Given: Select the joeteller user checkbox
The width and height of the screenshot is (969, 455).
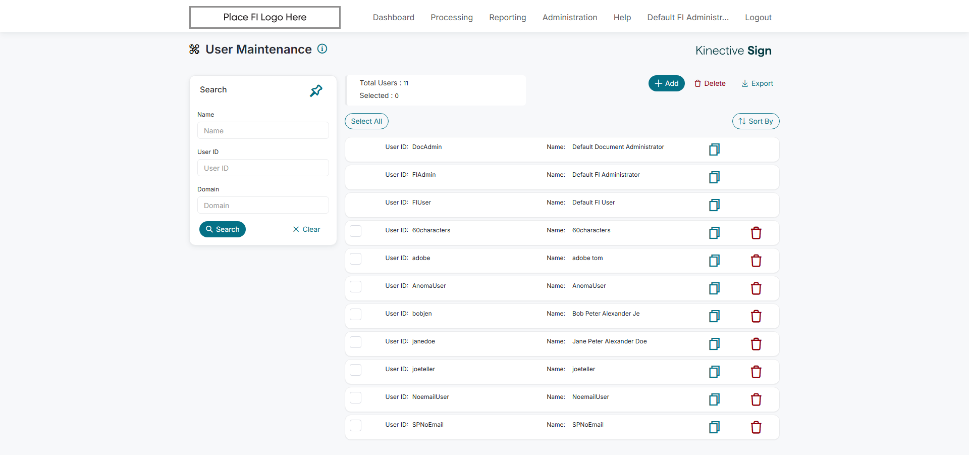Looking at the screenshot, I should coord(356,370).
